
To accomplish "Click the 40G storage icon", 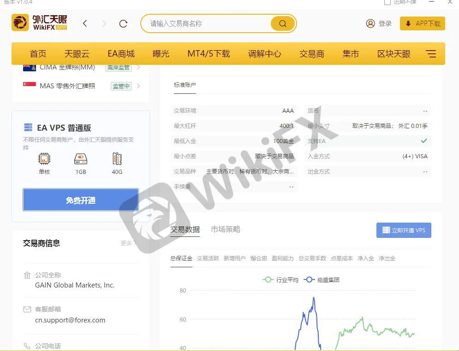I will pyautogui.click(x=117, y=159).
